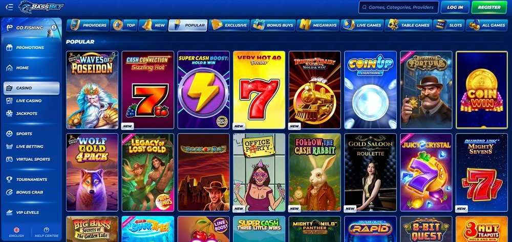Viewport: 512px width, 242px height.
Task: Select the Bonus Buys category tab
Action: coord(273,25)
